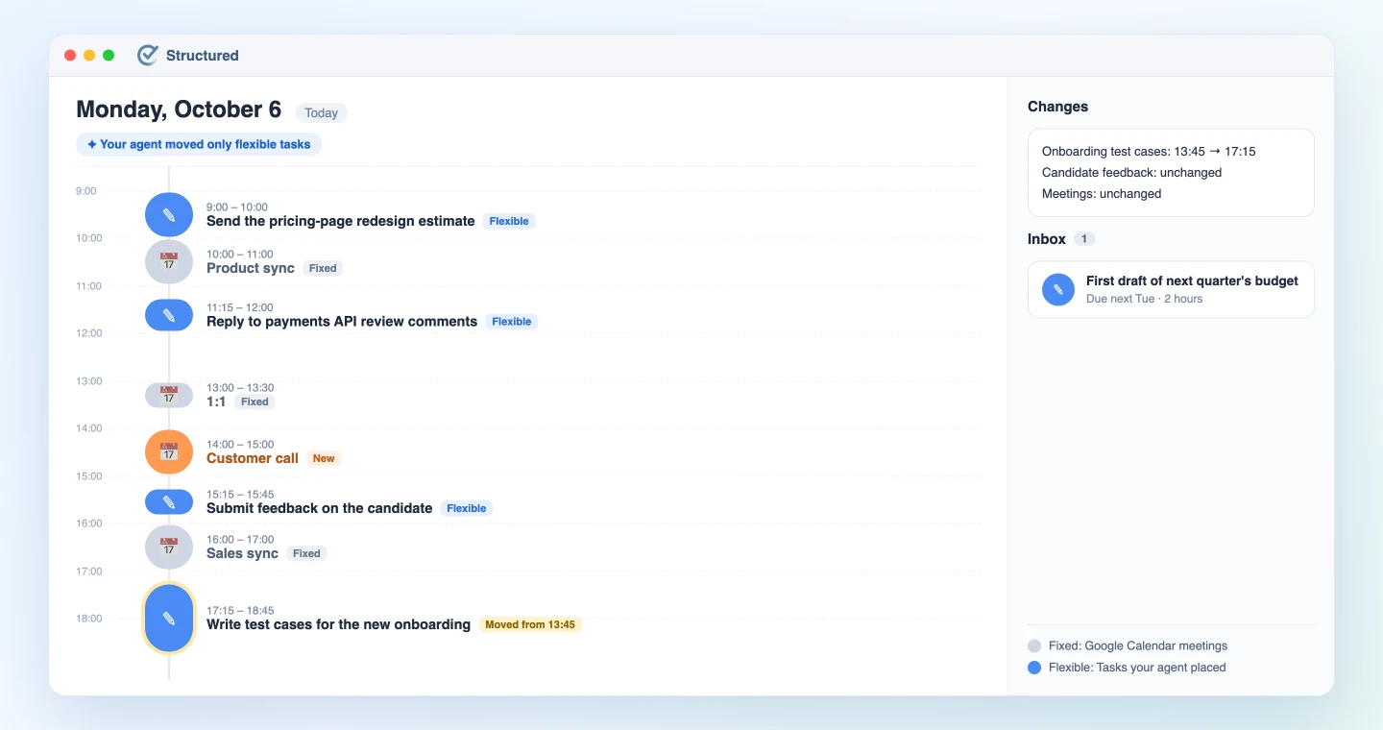This screenshot has height=730, width=1383.
Task: Click the 12:00 hour label on timeline
Action: pyautogui.click(x=89, y=333)
